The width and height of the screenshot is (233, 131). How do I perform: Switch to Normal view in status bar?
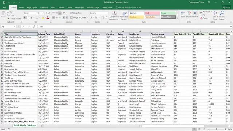(194, 129)
